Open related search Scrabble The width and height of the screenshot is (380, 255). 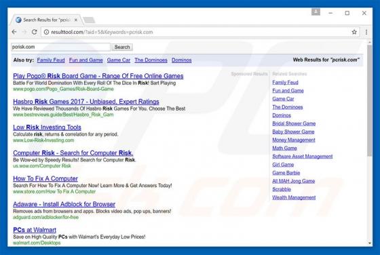click(282, 190)
